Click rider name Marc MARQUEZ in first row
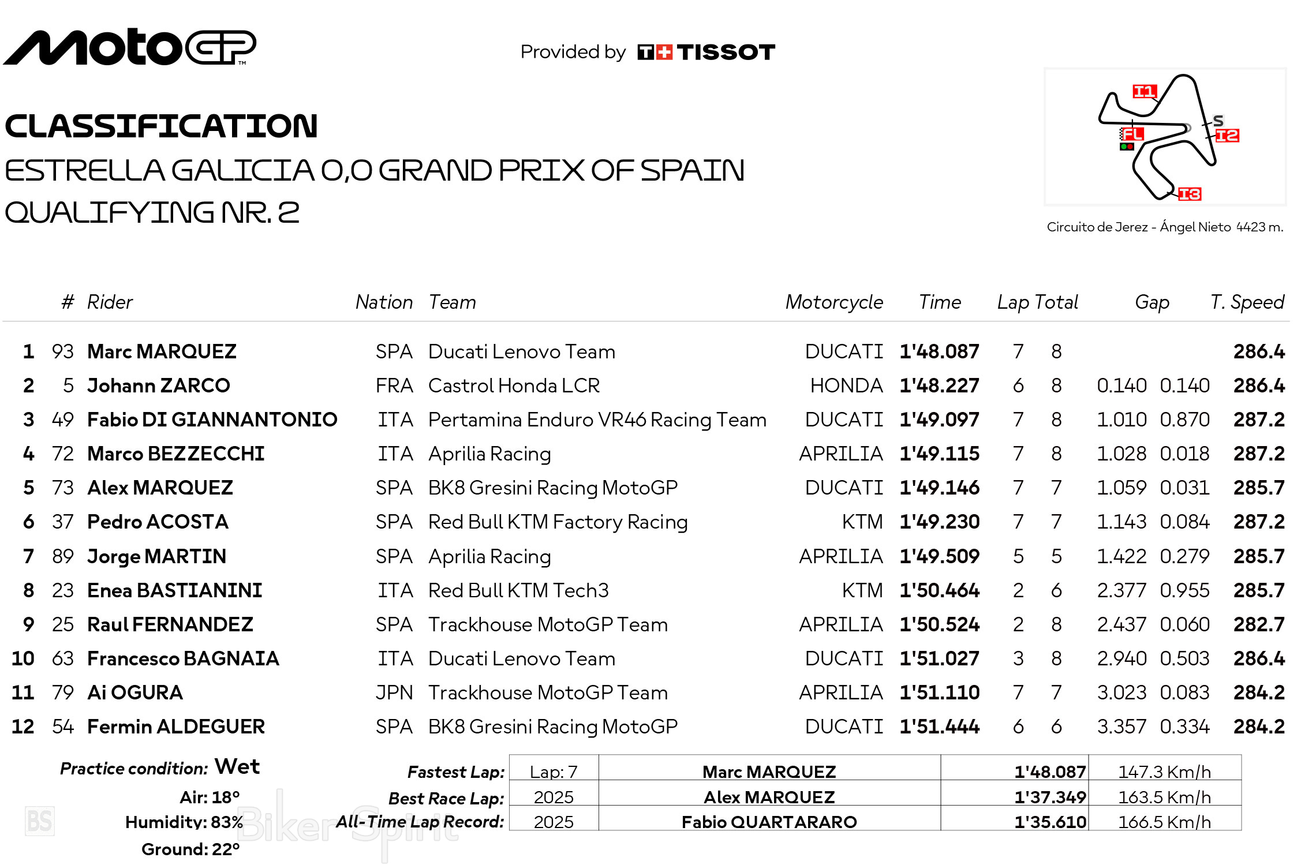The image size is (1301, 865). (162, 351)
